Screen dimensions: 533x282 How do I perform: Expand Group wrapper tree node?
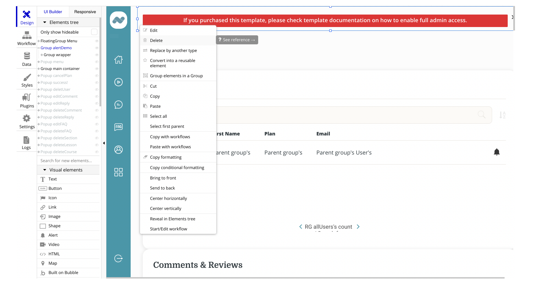pyautogui.click(x=42, y=55)
